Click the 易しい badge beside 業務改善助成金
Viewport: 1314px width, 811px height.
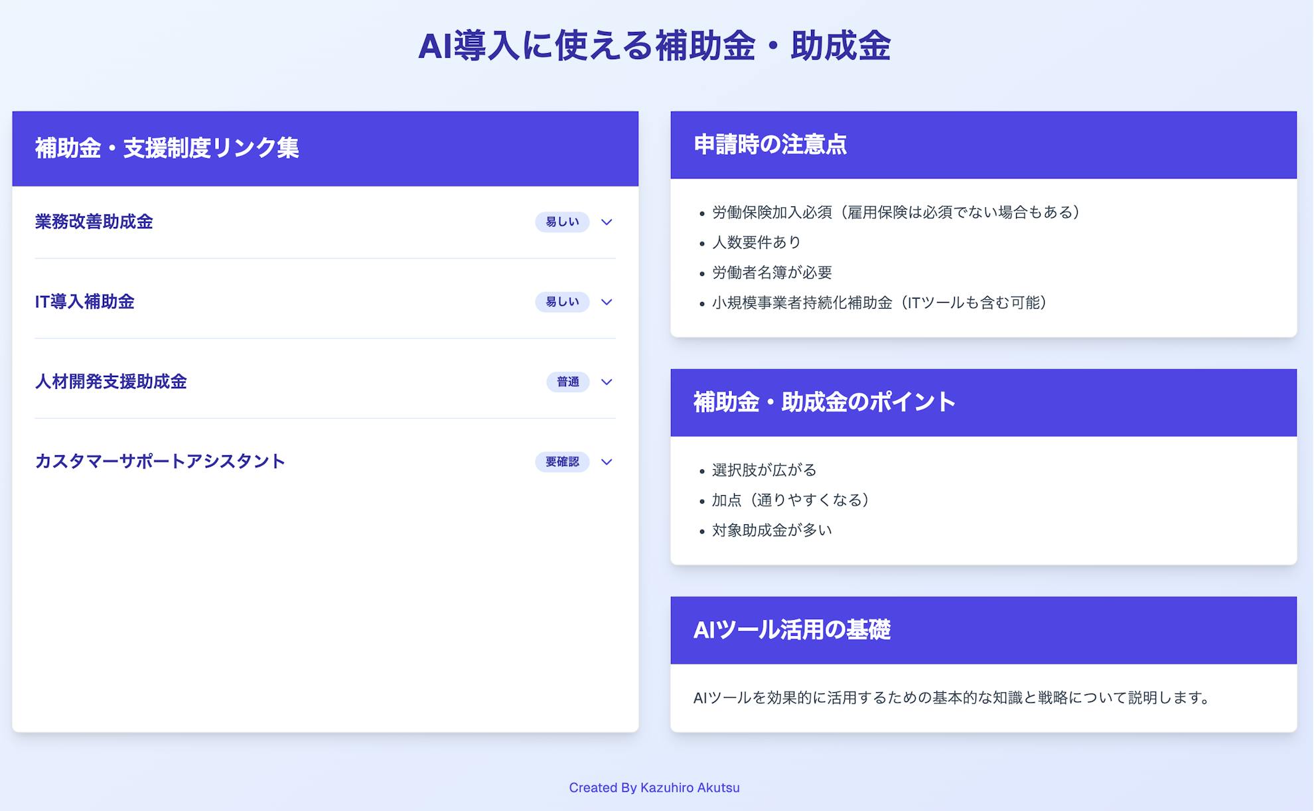coord(561,222)
